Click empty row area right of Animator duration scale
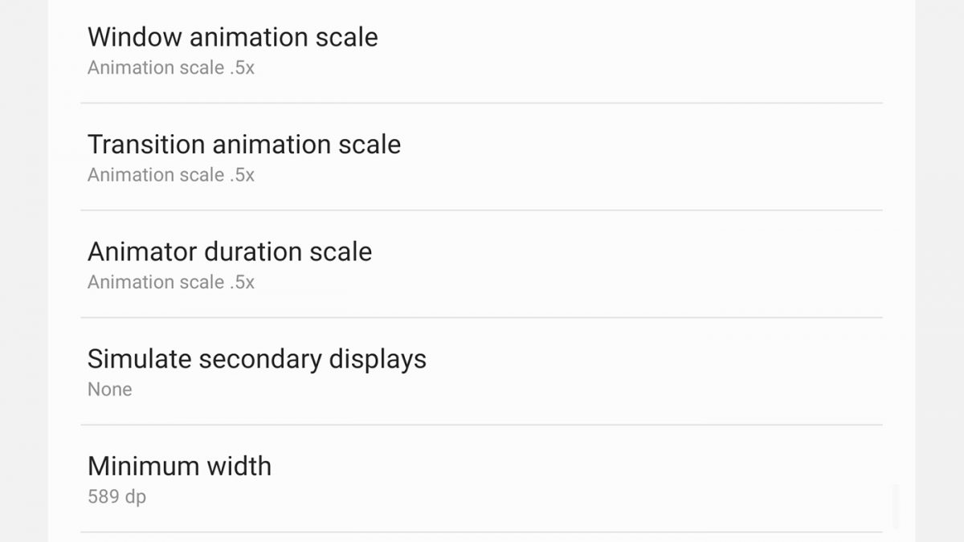Image resolution: width=964 pixels, height=542 pixels. pyautogui.click(x=643, y=265)
